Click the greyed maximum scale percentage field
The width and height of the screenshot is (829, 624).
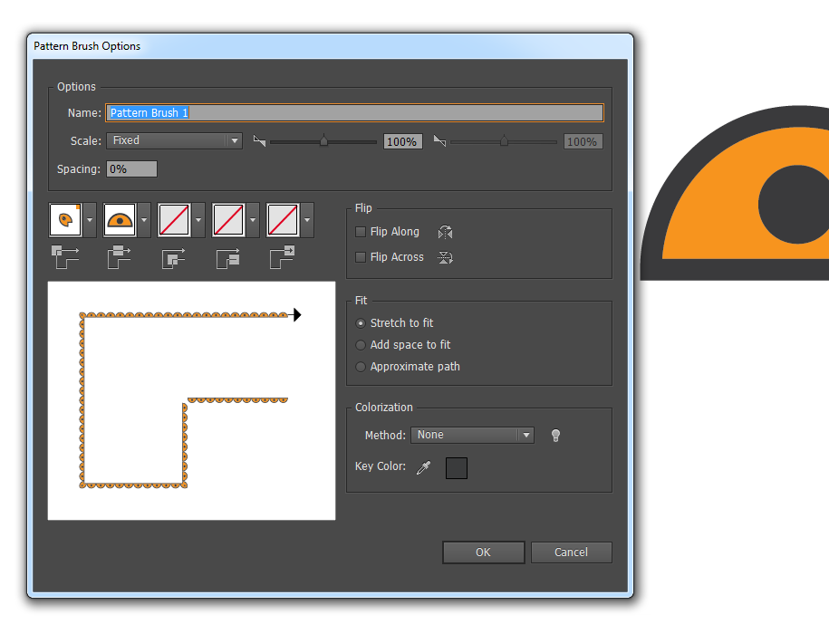583,141
